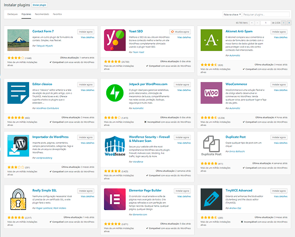Switch to the Favoritos tab
This screenshot has height=237, width=295.
coord(57,14)
